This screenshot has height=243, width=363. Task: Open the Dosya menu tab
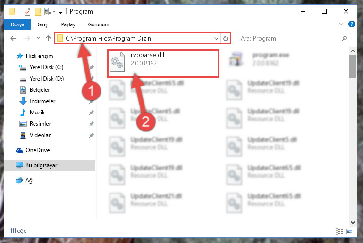click(x=17, y=24)
